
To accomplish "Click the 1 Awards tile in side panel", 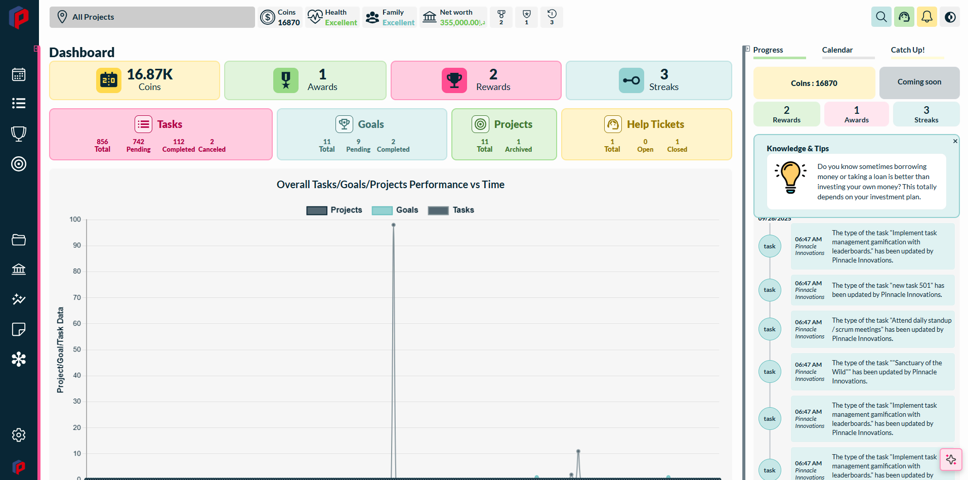I will (x=857, y=114).
